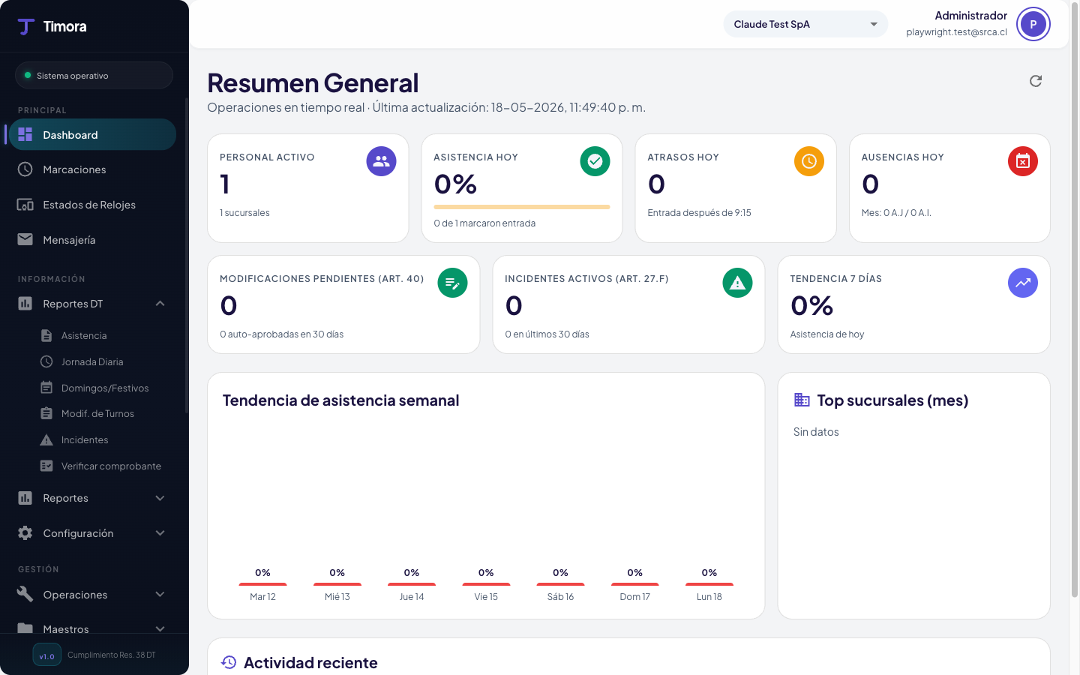Click the Asistencia Hoy progress bar
Viewport: 1080px width, 675px height.
pos(522,207)
